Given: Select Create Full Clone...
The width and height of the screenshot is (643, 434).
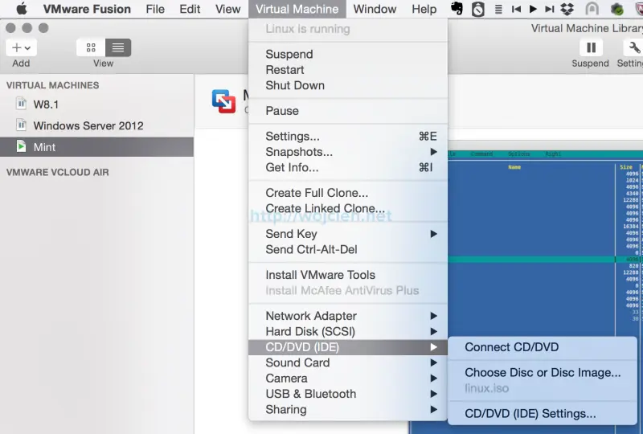Looking at the screenshot, I should [348, 193].
